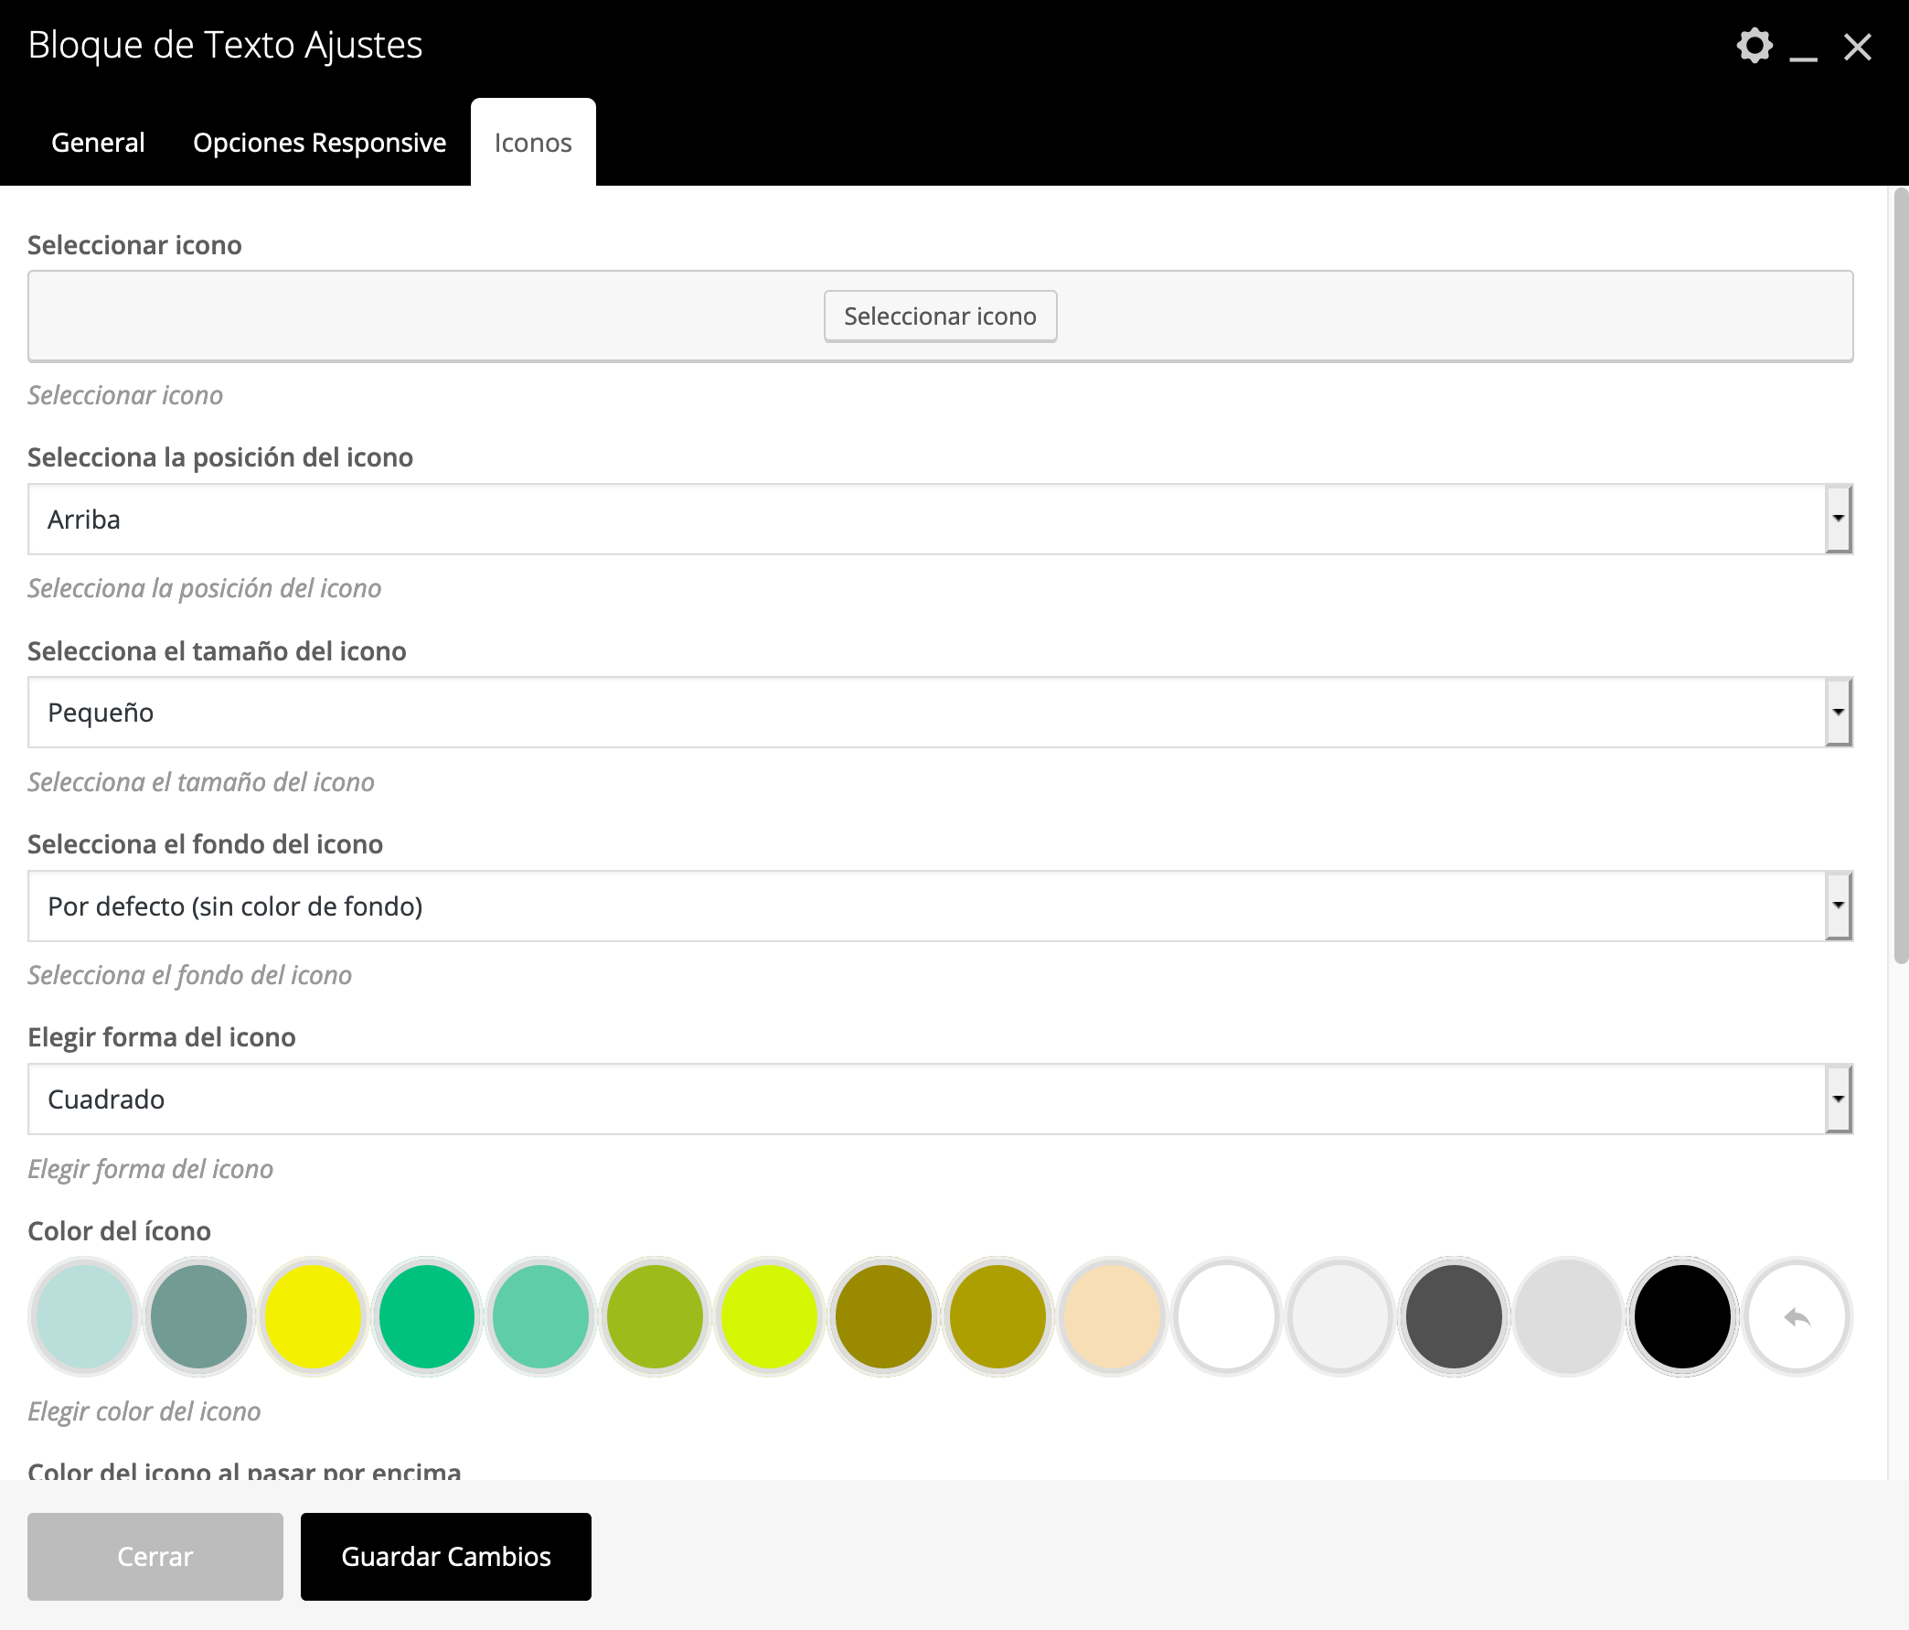Click the Seleccionar icono button

pyautogui.click(x=940, y=316)
